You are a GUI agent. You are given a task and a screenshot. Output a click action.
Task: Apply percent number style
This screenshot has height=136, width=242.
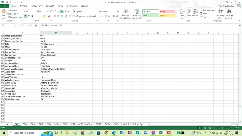coord(106,16)
